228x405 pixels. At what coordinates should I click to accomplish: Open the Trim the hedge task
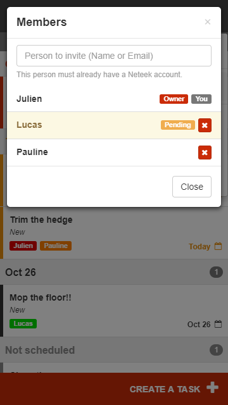click(114, 233)
